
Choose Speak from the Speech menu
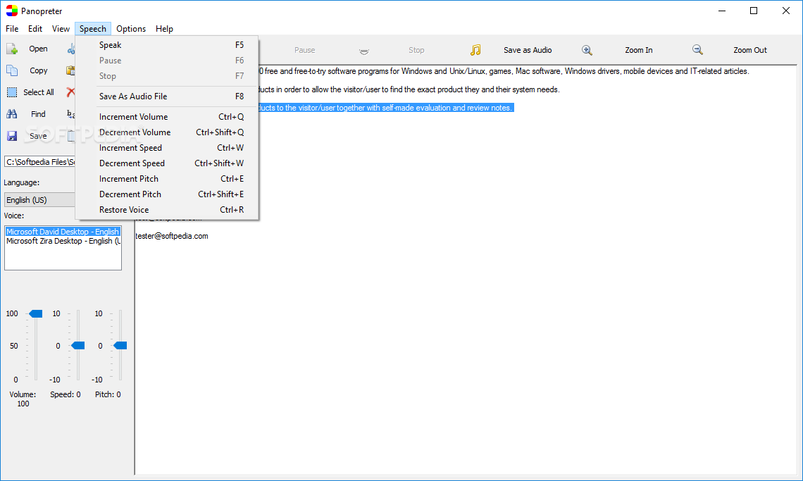(x=167, y=45)
